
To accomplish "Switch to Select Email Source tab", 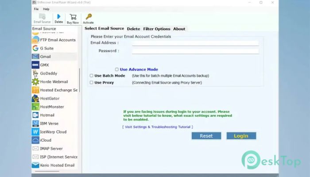I will point(104,28).
